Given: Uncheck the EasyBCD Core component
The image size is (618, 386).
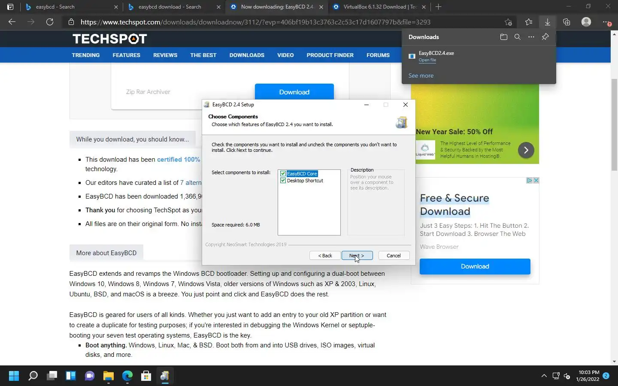Looking at the screenshot, I should (x=283, y=174).
